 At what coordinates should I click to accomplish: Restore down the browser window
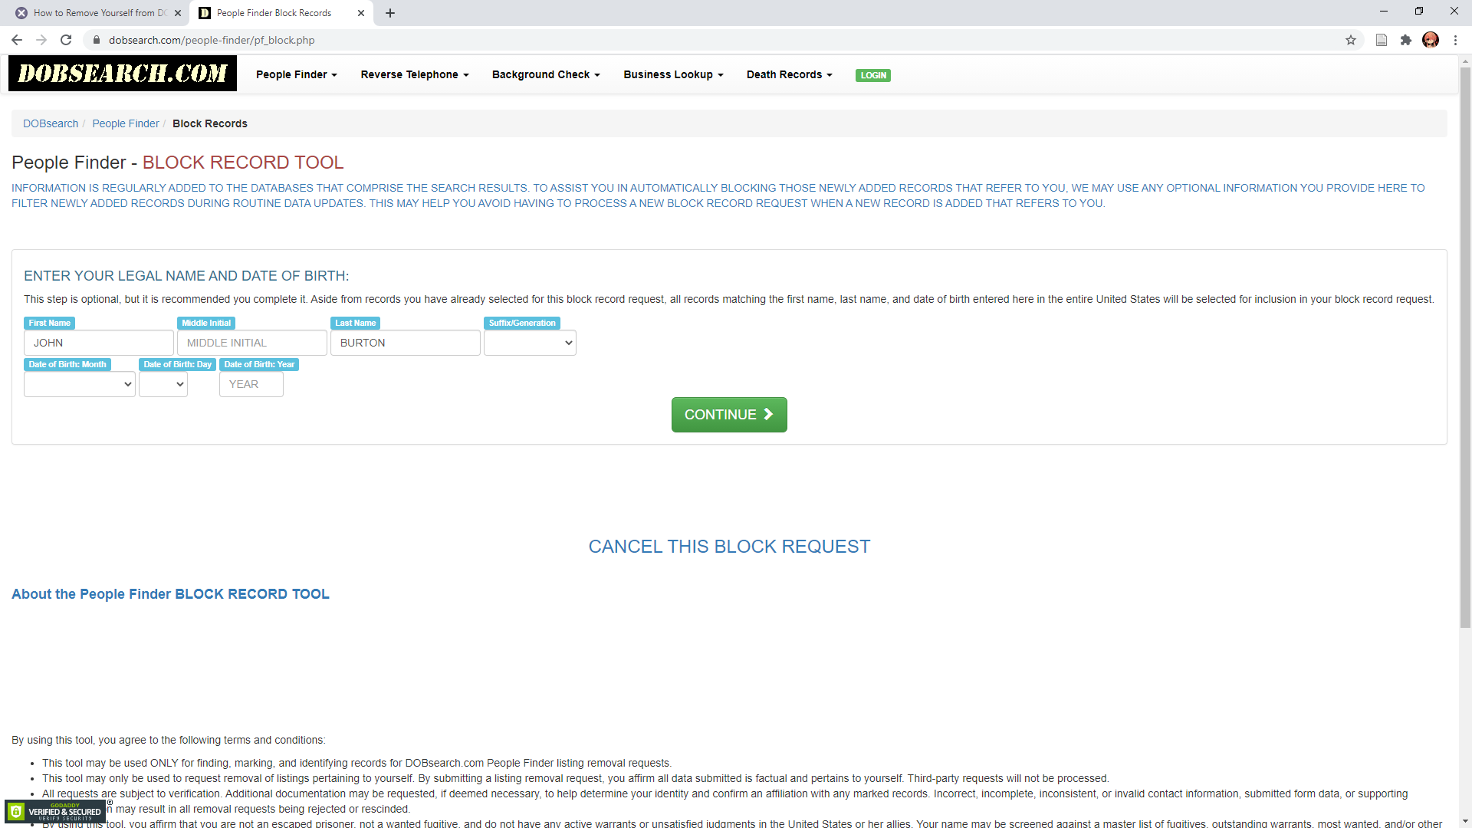[1419, 11]
